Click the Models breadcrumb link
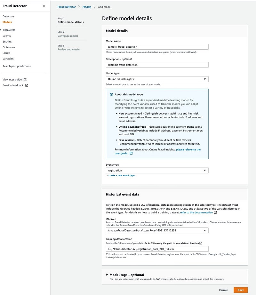The height and width of the screenshot is (295, 256). (x=87, y=7)
